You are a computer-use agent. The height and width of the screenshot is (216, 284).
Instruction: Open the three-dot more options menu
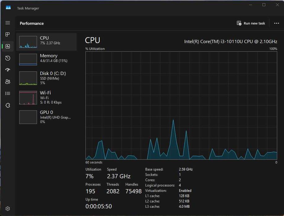[x=277, y=23]
